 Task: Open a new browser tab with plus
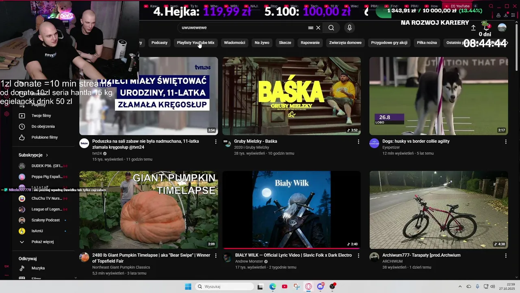pyautogui.click(x=475, y=6)
